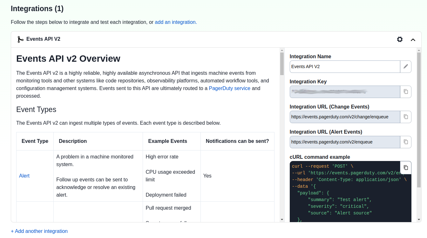Image resolution: width=427 pixels, height=238 pixels.
Task: Click the curl --request 'POST' code line
Action: tap(322, 166)
